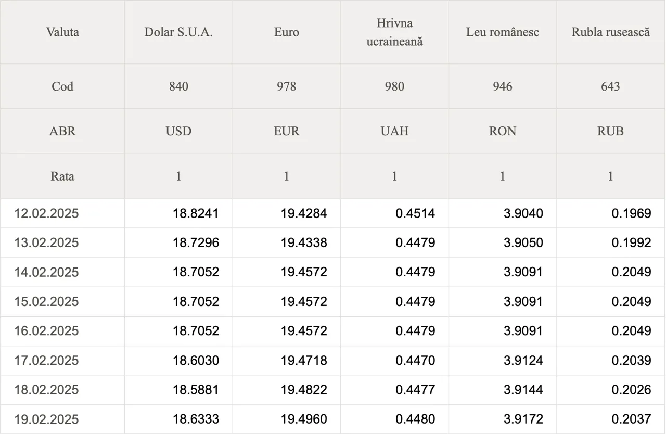Select the EUR abbreviation cell
666x434 pixels.
[x=287, y=131]
